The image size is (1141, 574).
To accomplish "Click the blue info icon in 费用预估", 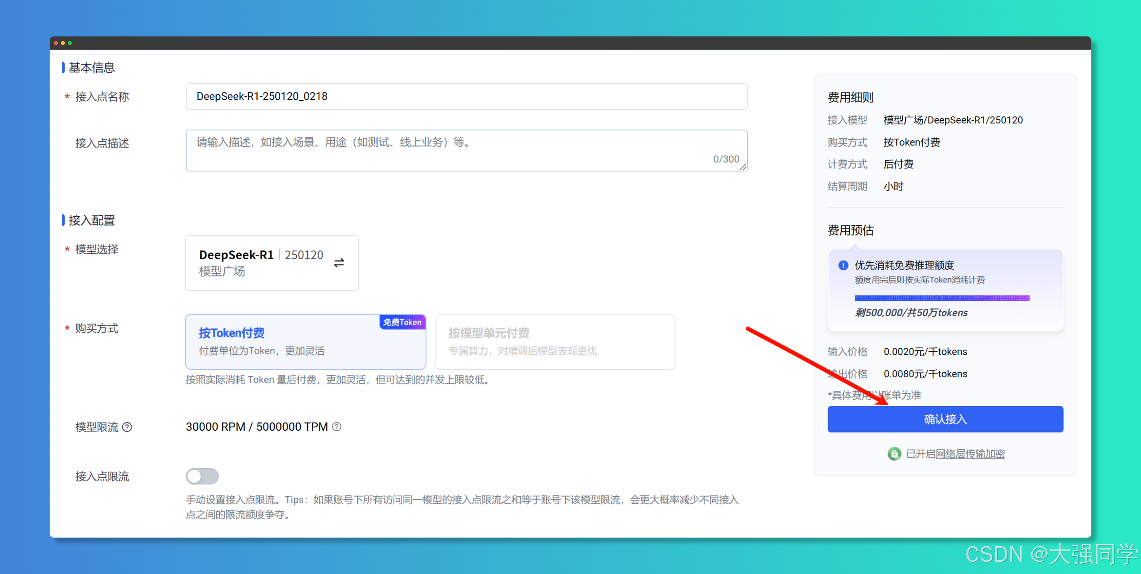I will pyautogui.click(x=843, y=265).
